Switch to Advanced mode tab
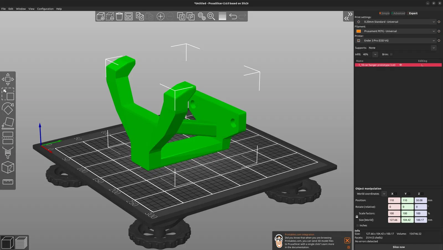 [x=399, y=13]
